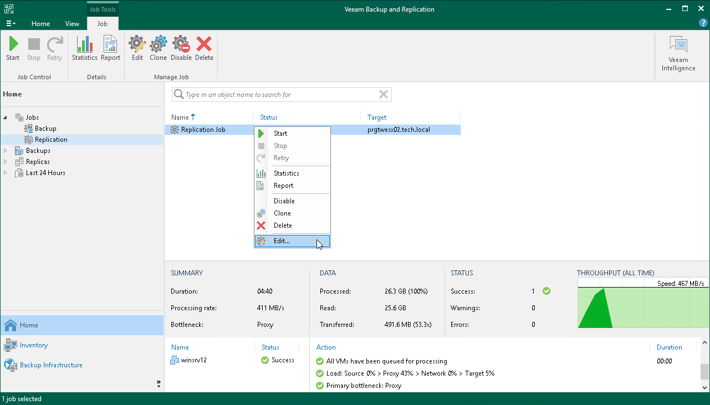This screenshot has height=405, width=710.
Task: Show more navigation views chevron
Action: tap(159, 383)
